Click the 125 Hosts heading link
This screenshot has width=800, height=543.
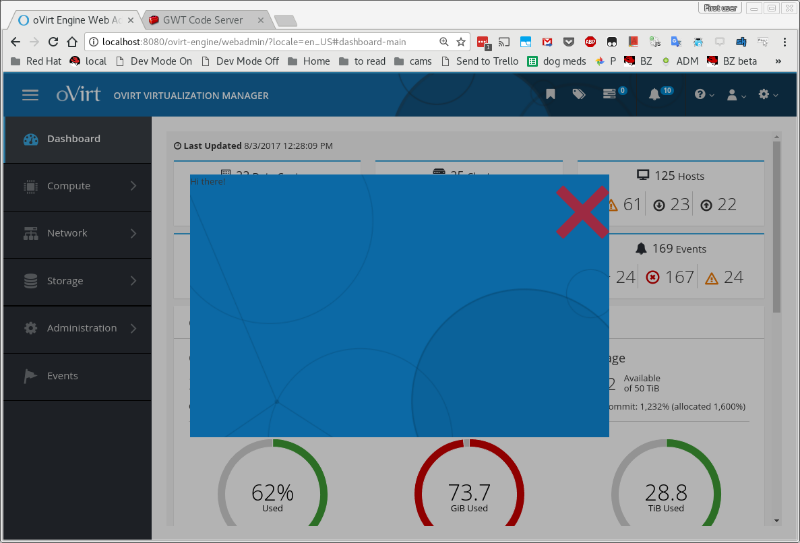[x=671, y=176]
